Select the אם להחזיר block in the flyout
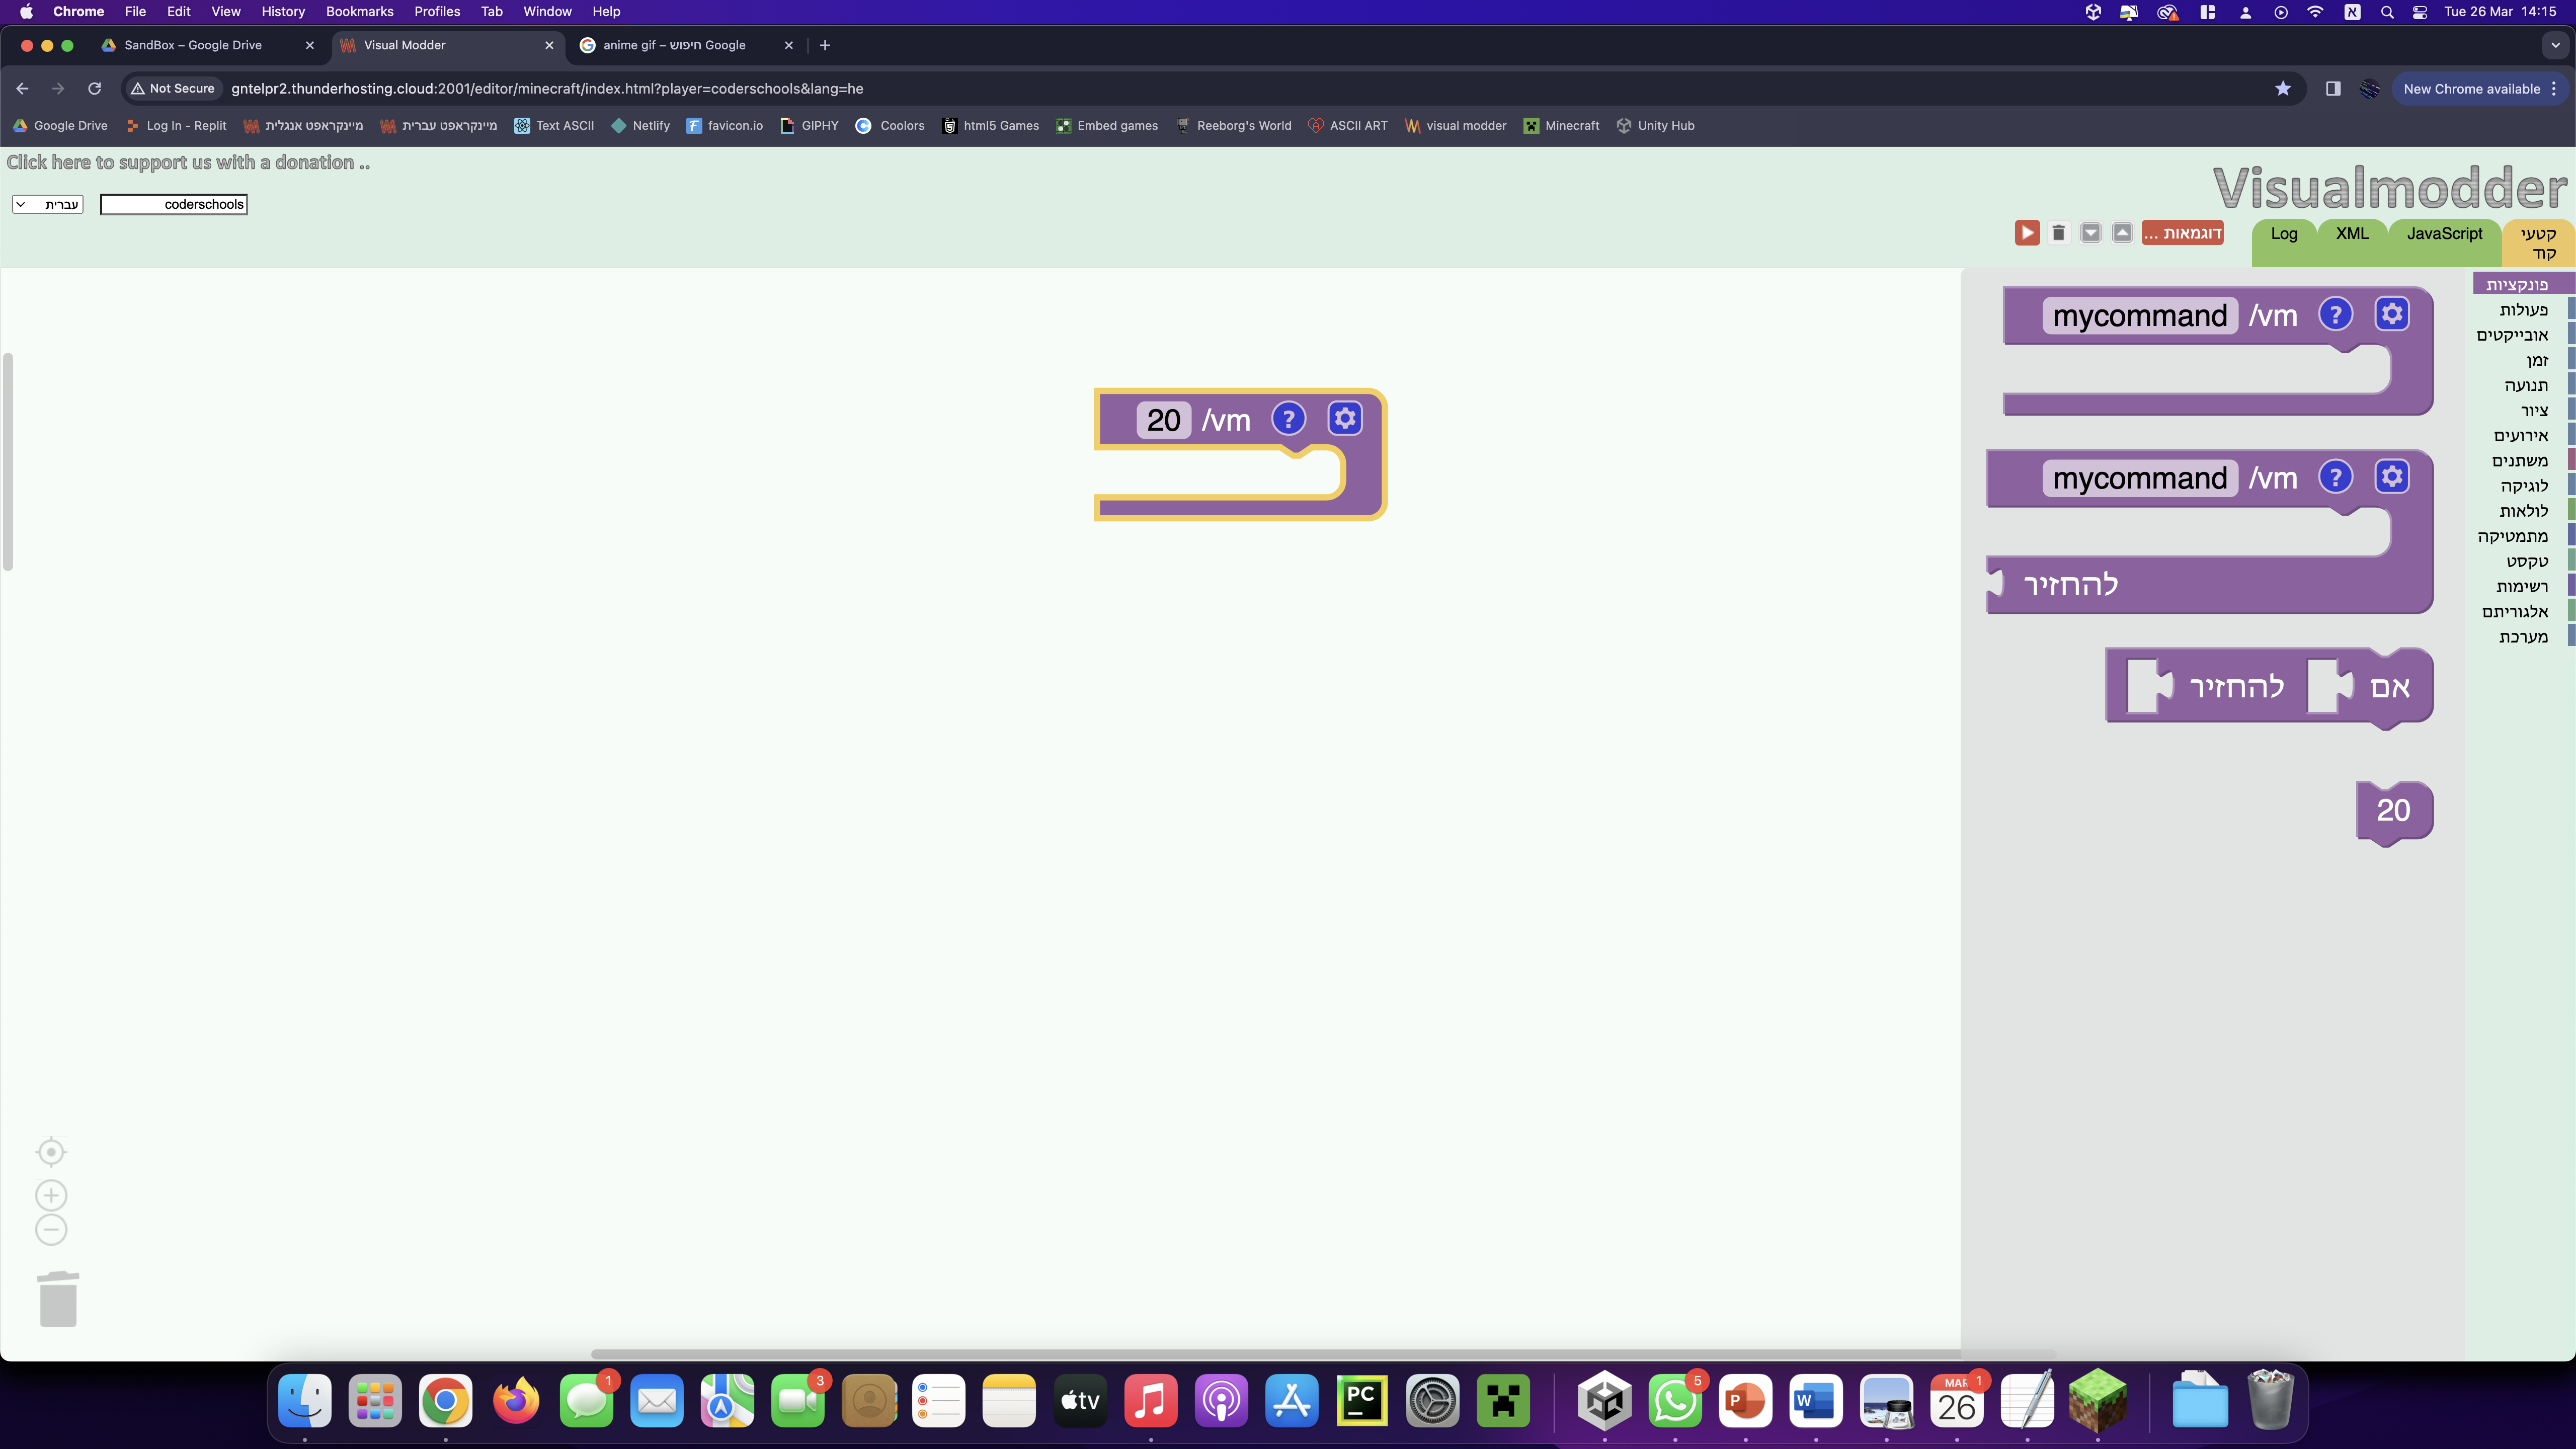The width and height of the screenshot is (2576, 1449). click(2269, 687)
